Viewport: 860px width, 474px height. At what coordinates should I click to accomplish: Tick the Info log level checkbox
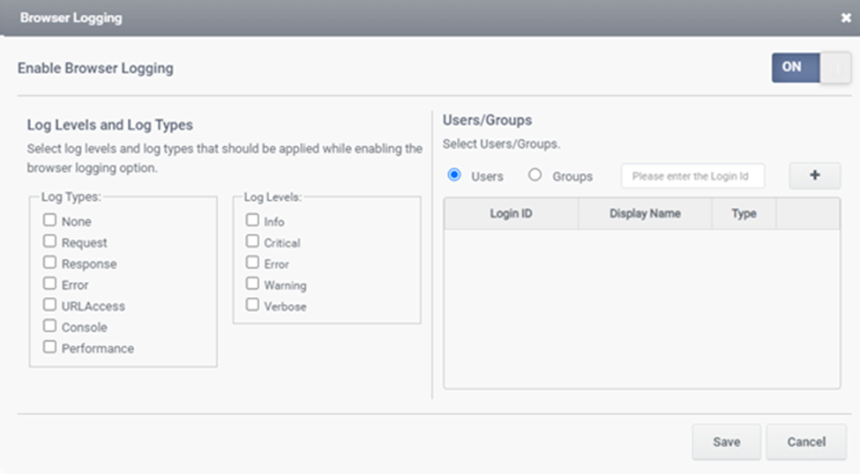point(253,220)
